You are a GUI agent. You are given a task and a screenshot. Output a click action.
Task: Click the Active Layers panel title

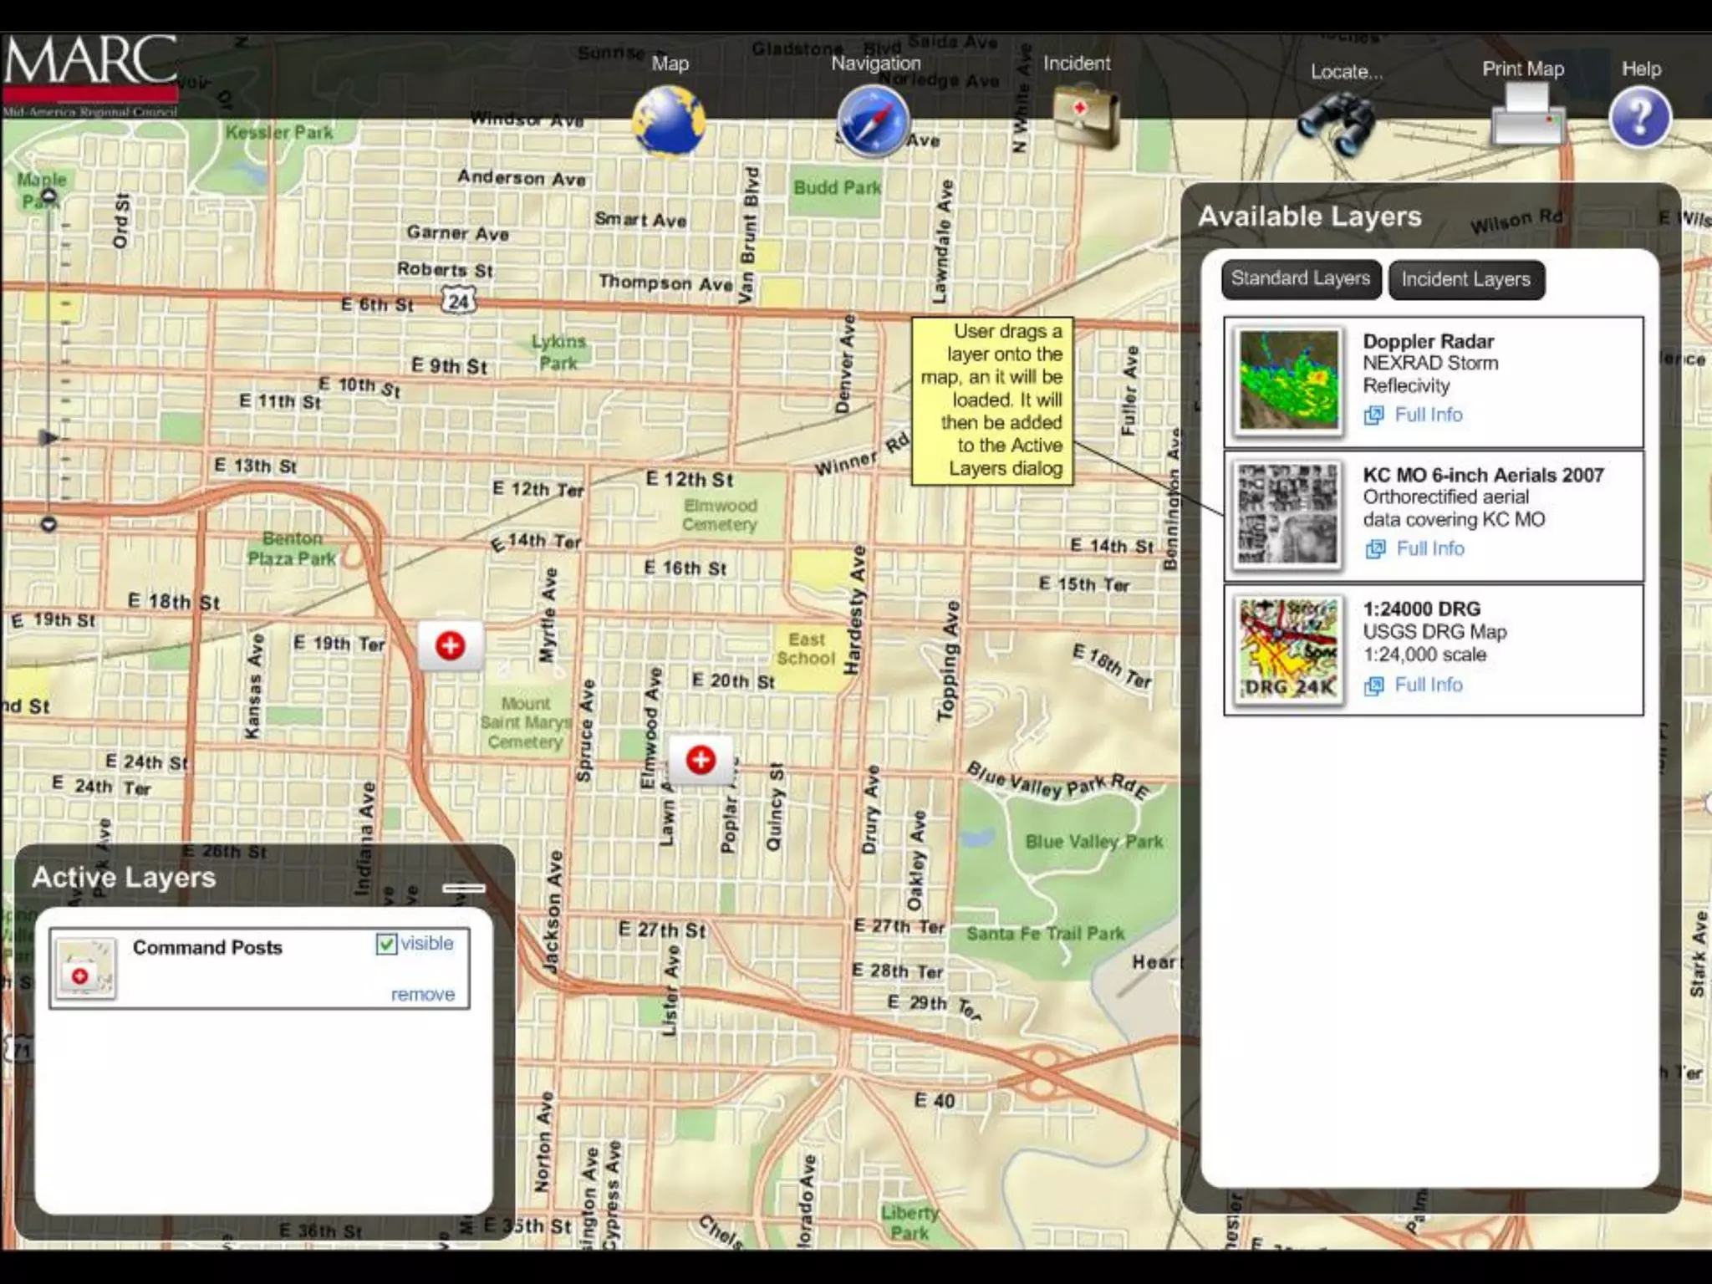click(x=124, y=877)
